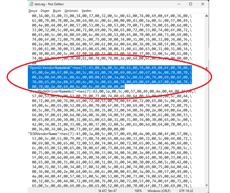Click the window resize grip corner
This screenshot has width=230, height=193.
(207, 192)
